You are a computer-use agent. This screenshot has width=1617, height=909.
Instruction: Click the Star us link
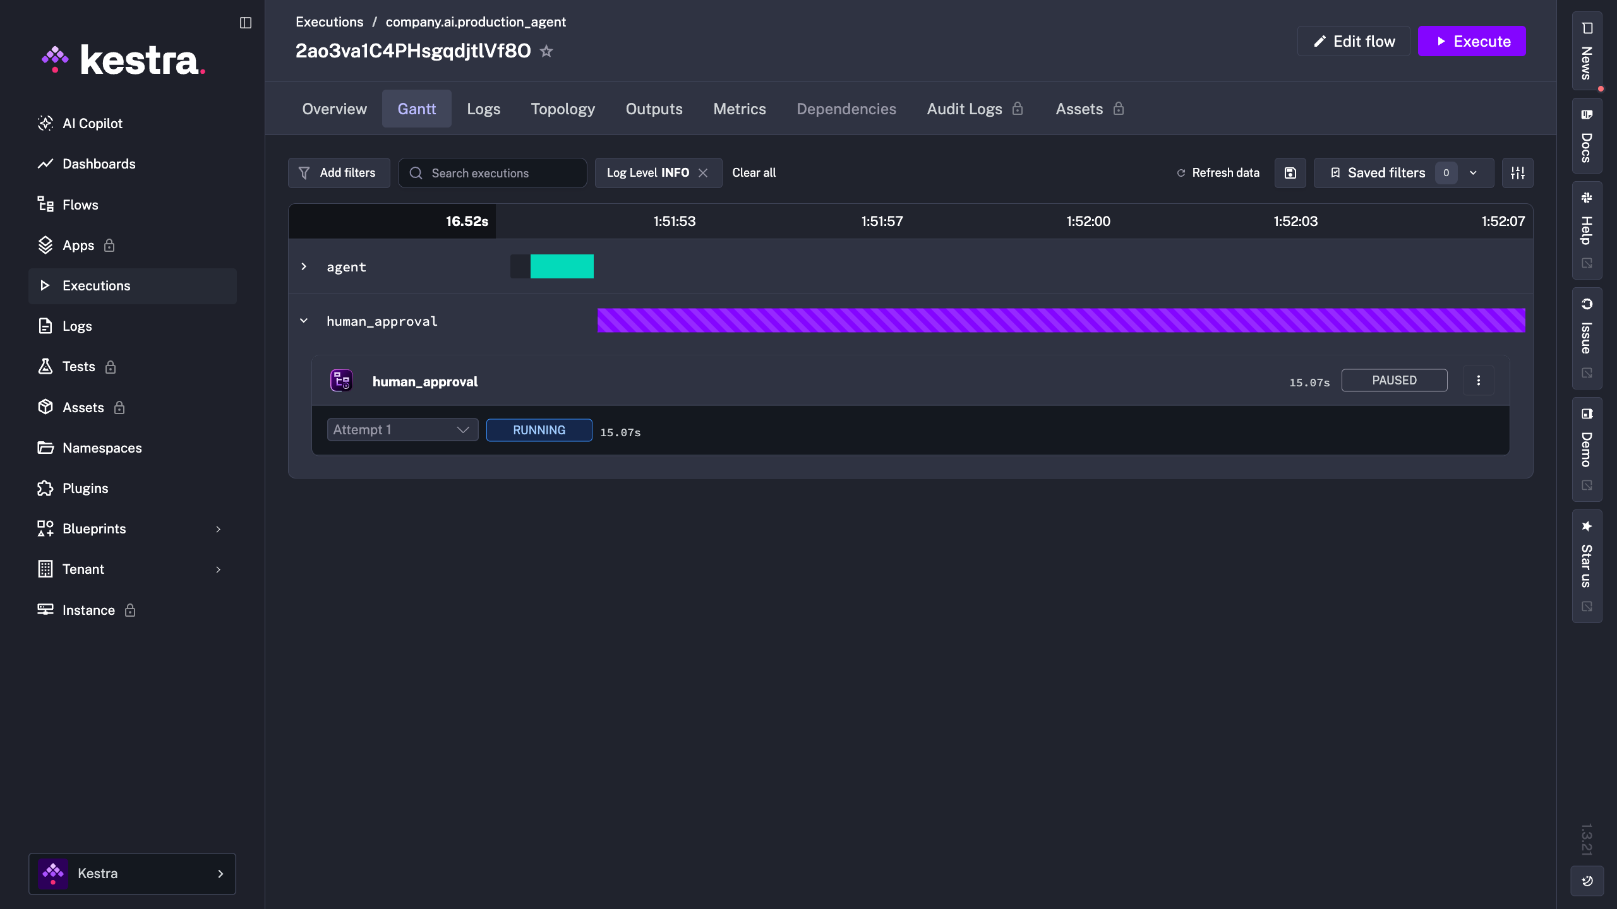click(x=1587, y=566)
